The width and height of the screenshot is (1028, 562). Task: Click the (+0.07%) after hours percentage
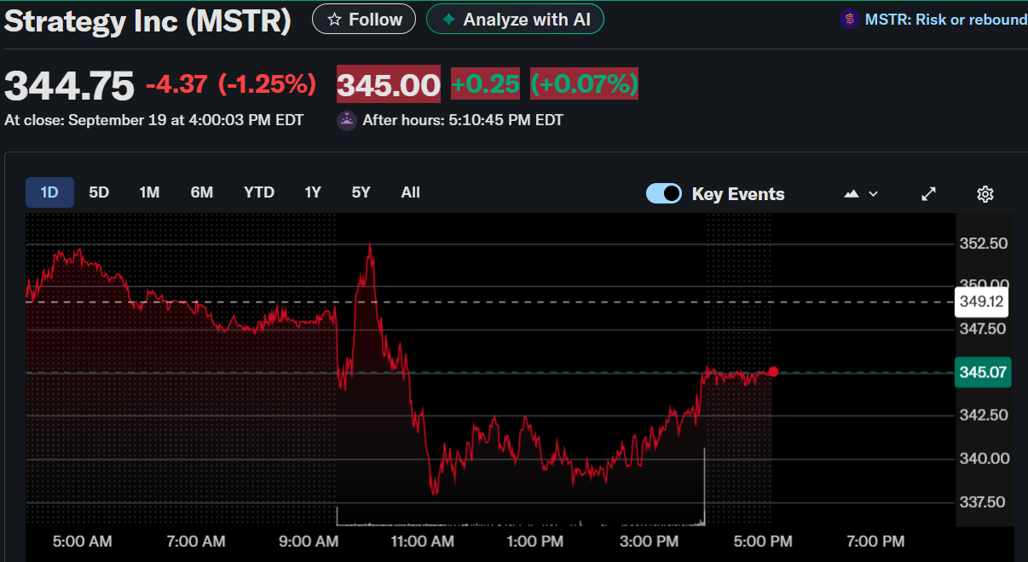[x=584, y=84]
